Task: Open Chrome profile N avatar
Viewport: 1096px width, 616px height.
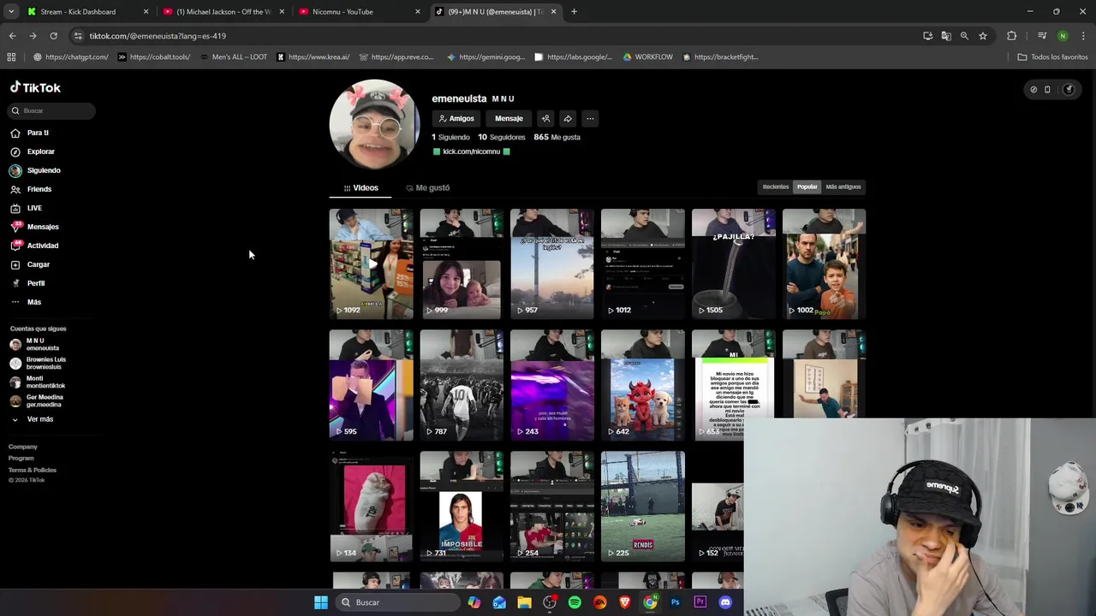Action: coord(1063,36)
